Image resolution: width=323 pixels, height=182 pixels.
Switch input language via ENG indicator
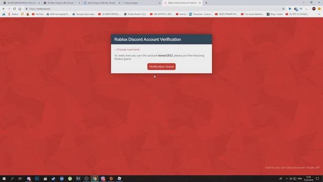tap(300, 178)
